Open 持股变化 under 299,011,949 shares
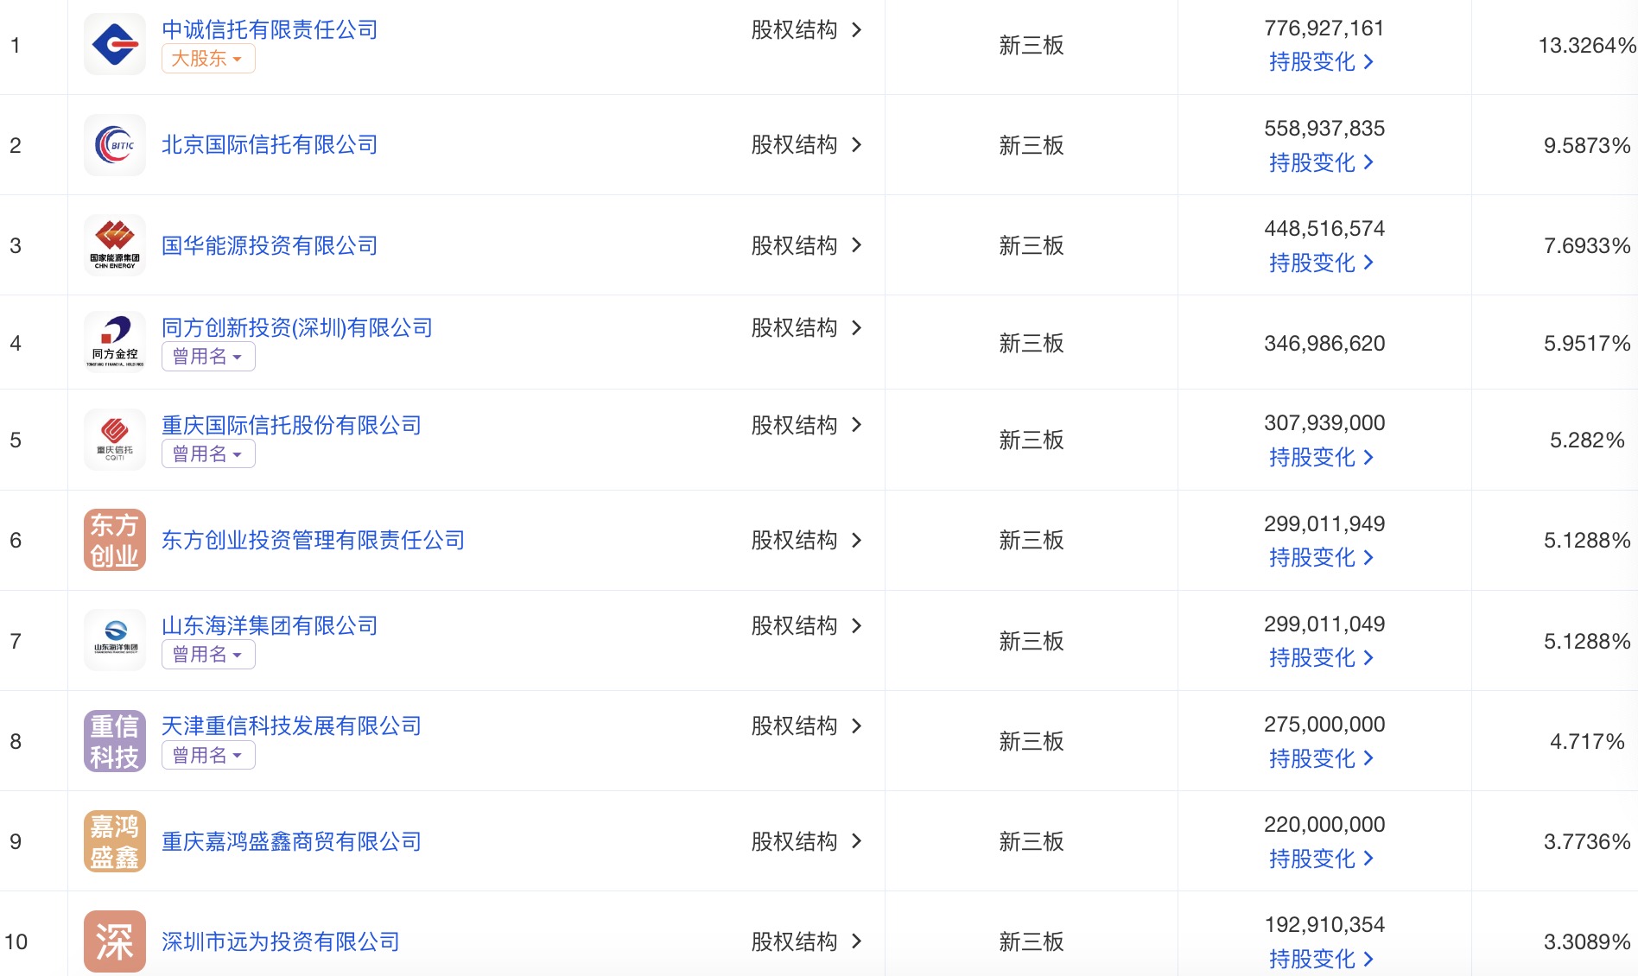Image resolution: width=1638 pixels, height=976 pixels. pos(1321,557)
